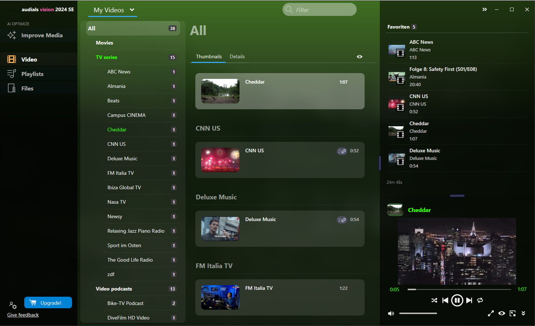Open the Video section in the sidebar

pos(39,59)
